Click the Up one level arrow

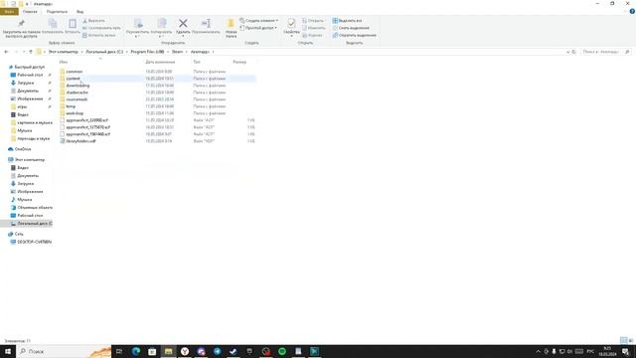[x=31, y=52]
